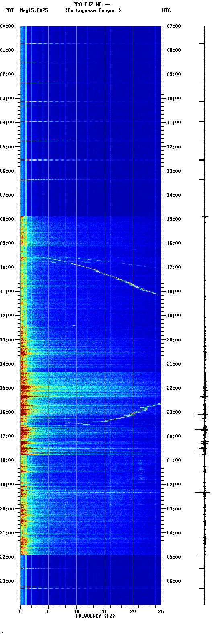This screenshot has height=637, width=222.
Task: Click the 07:00 UTC time label
Action: click(x=174, y=26)
